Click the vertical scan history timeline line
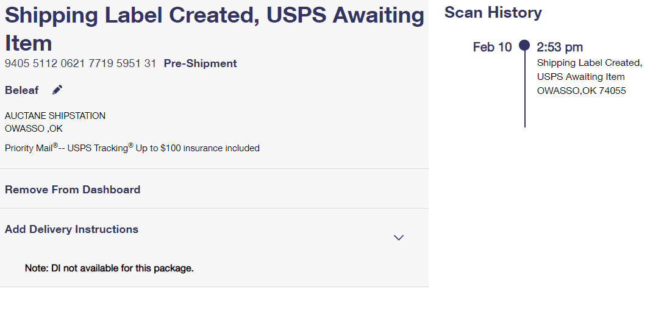This screenshot has height=336, width=664. (525, 89)
